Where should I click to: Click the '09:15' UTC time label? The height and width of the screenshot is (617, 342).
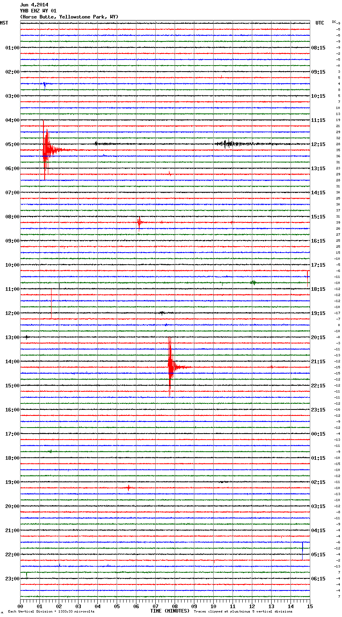tap(318, 72)
